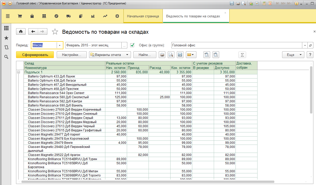This screenshot has width=316, height=185.
Task: Click the Сформировать button
Action: tap(35, 55)
